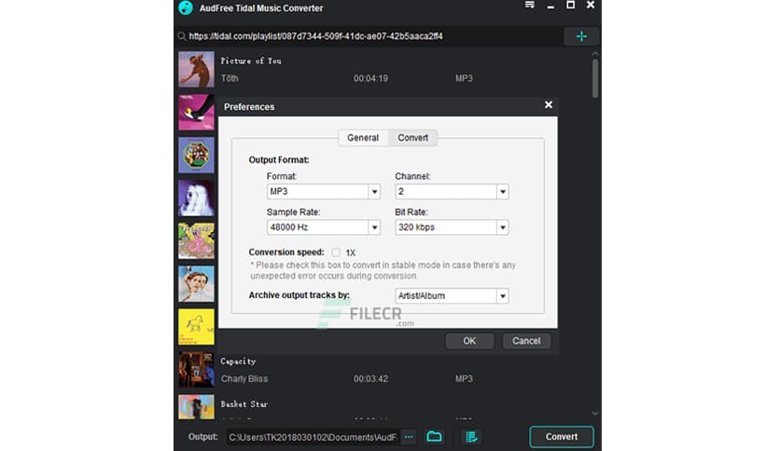Viewport: 780px width, 451px height.
Task: Select the blue ghostly figure album thumbnail
Action: [x=197, y=198]
